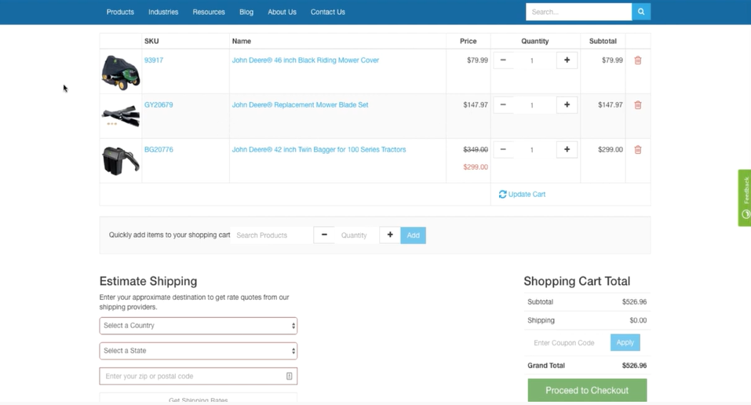
Task: Click the sale price $299.00 in red
Action: pyautogui.click(x=476, y=167)
